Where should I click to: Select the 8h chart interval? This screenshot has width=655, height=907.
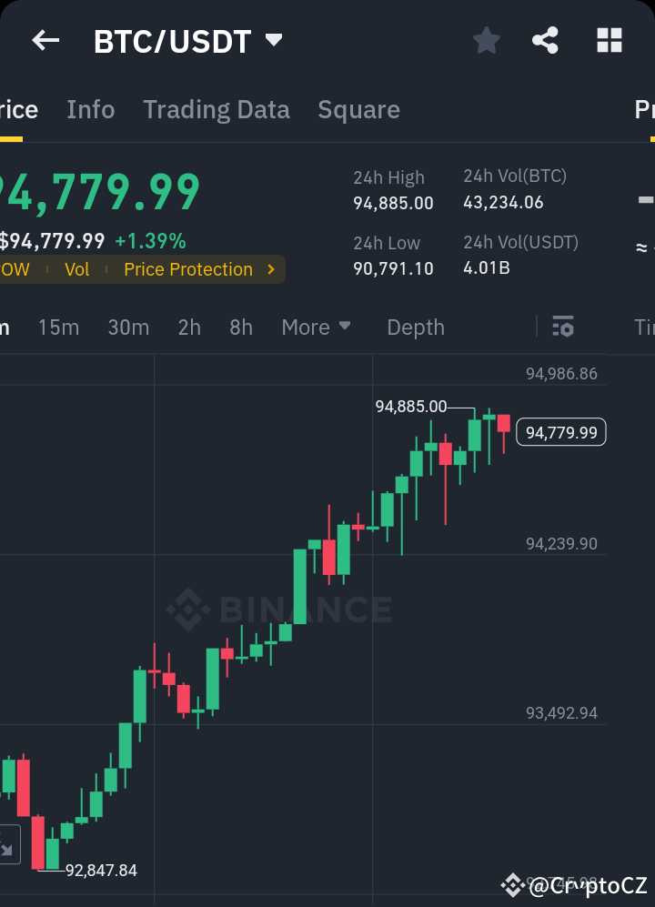240,327
